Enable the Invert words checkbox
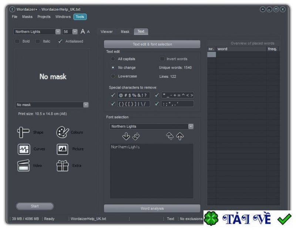Viewport: 296px width, 230px height. 162,59
